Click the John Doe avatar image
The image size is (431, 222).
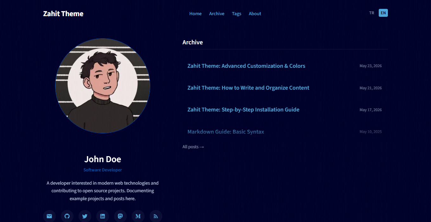(103, 86)
